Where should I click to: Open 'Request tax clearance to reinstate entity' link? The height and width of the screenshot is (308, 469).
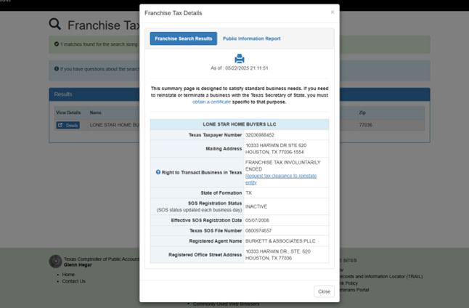click(x=281, y=179)
